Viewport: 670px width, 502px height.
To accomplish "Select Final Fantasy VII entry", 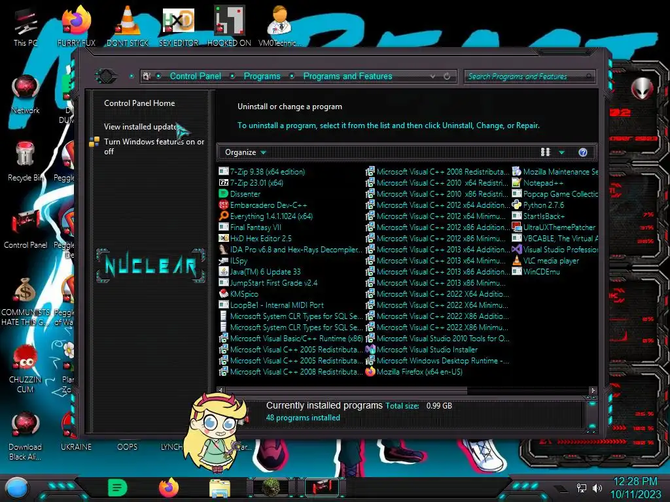I will (250, 227).
